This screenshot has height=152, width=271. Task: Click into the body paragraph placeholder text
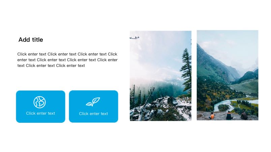67,60
